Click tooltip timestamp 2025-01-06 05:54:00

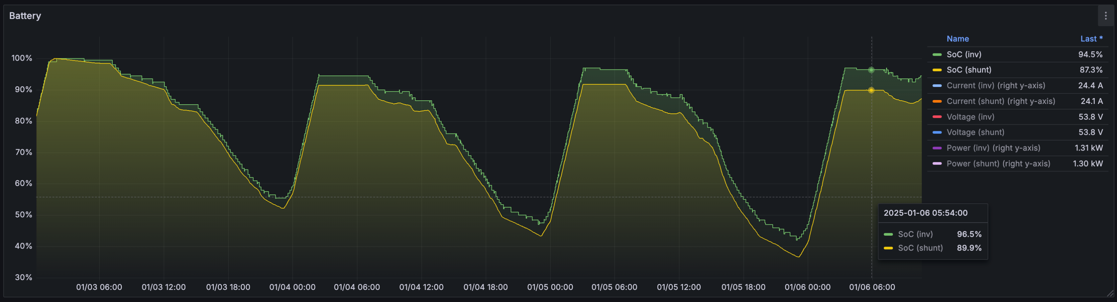925,213
